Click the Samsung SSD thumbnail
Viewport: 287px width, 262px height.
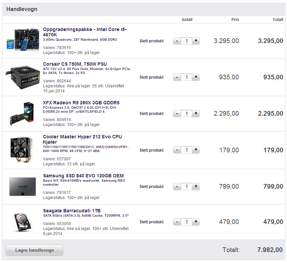(x=23, y=187)
